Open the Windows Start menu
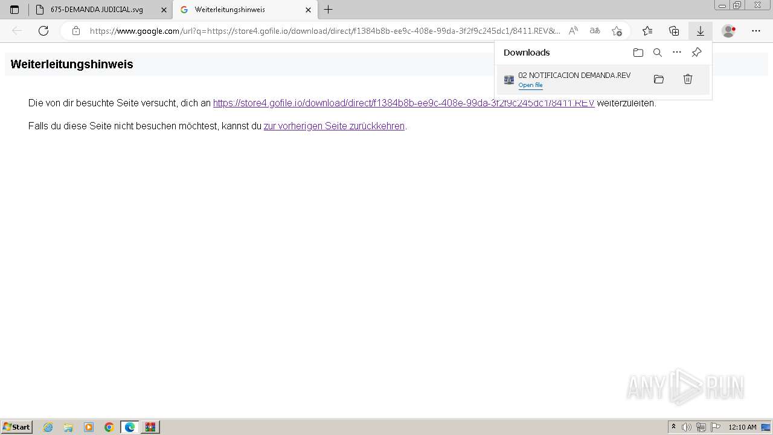Image resolution: width=773 pixels, height=435 pixels. (16, 427)
